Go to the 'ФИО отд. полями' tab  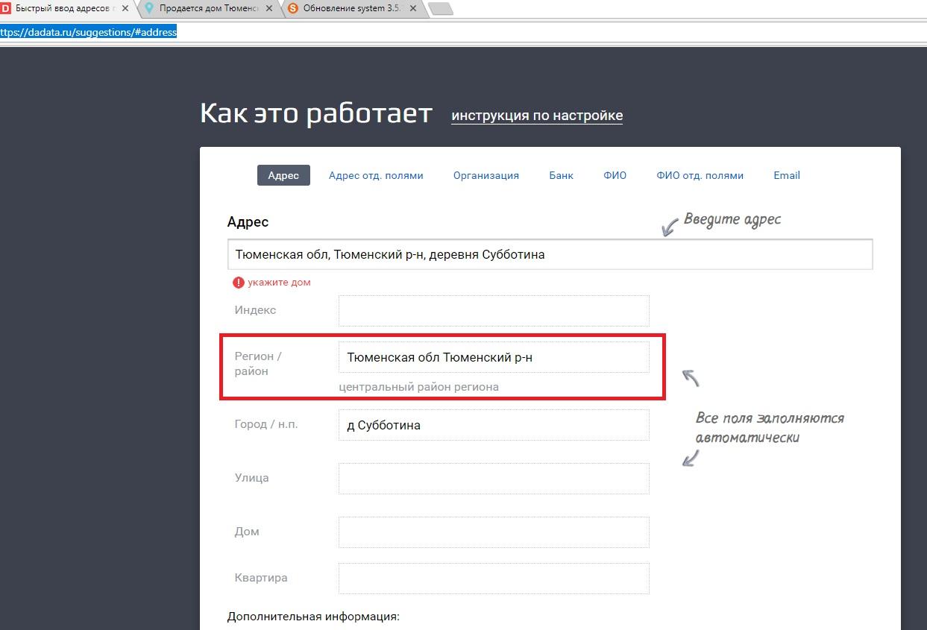tap(700, 175)
